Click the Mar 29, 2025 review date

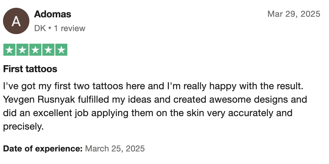pos(294,14)
